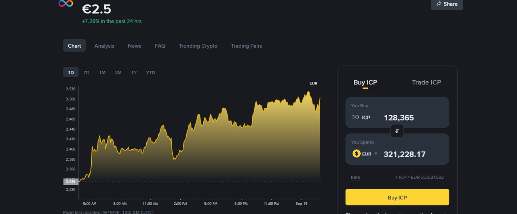Image resolution: width=517 pixels, height=214 pixels.
Task: Click the 11:00 PM label on the time axis
Action: pyautogui.click(x=271, y=203)
